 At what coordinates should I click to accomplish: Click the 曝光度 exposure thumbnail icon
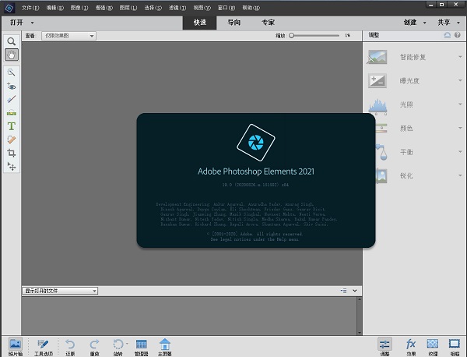(377, 81)
